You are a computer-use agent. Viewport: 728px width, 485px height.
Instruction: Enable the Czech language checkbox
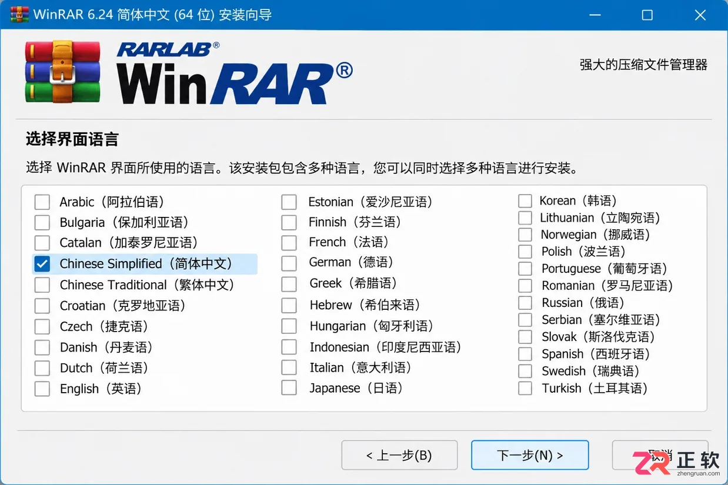point(42,326)
